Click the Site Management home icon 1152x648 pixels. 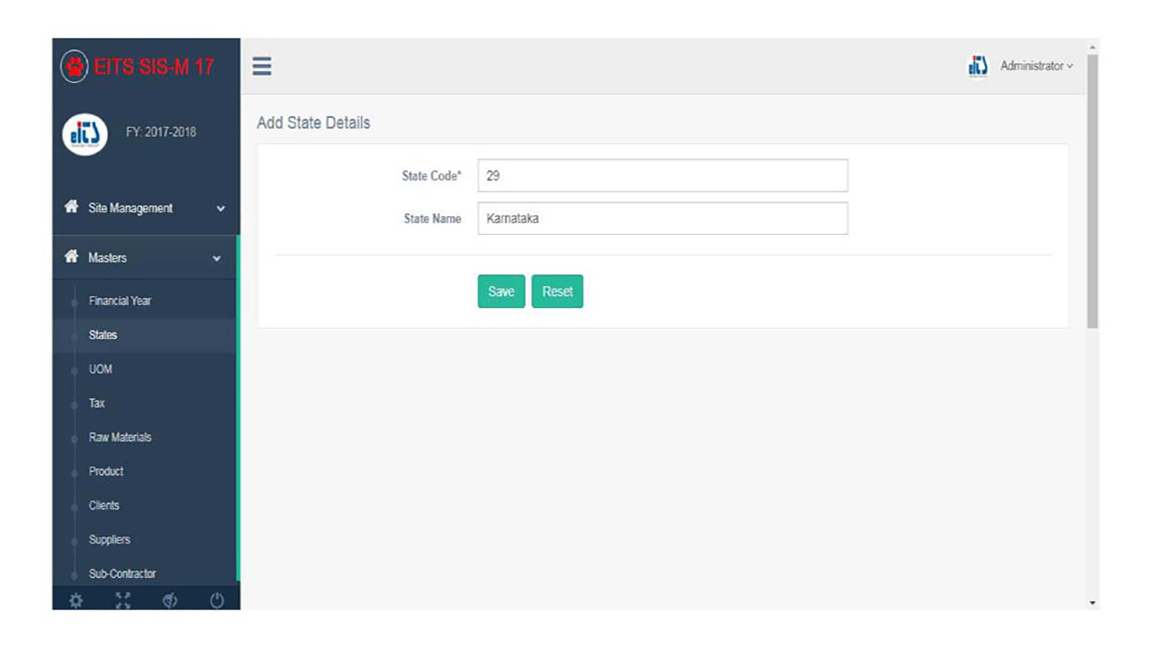71,207
